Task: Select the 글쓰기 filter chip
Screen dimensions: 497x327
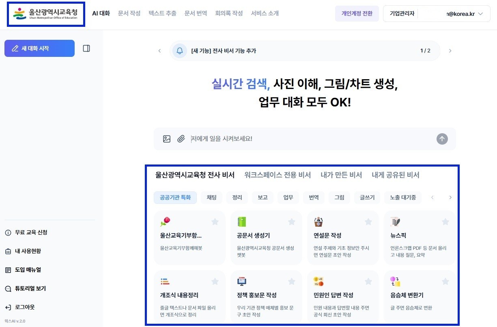Action: tap(367, 198)
